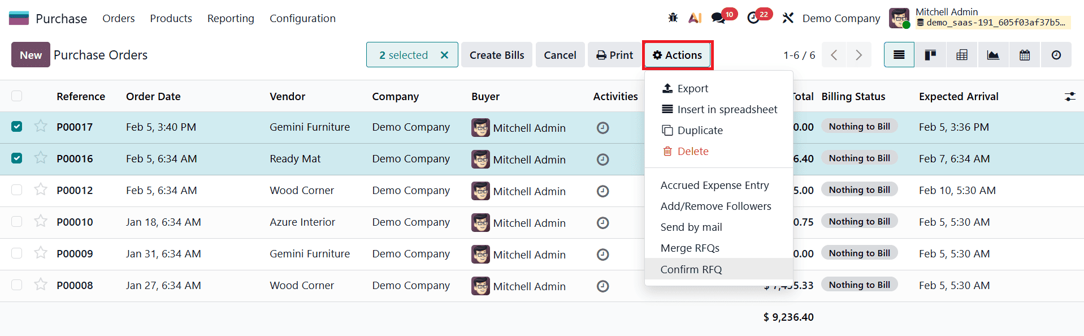Open activity clock for P00016
1084x336 pixels.
pyautogui.click(x=603, y=160)
